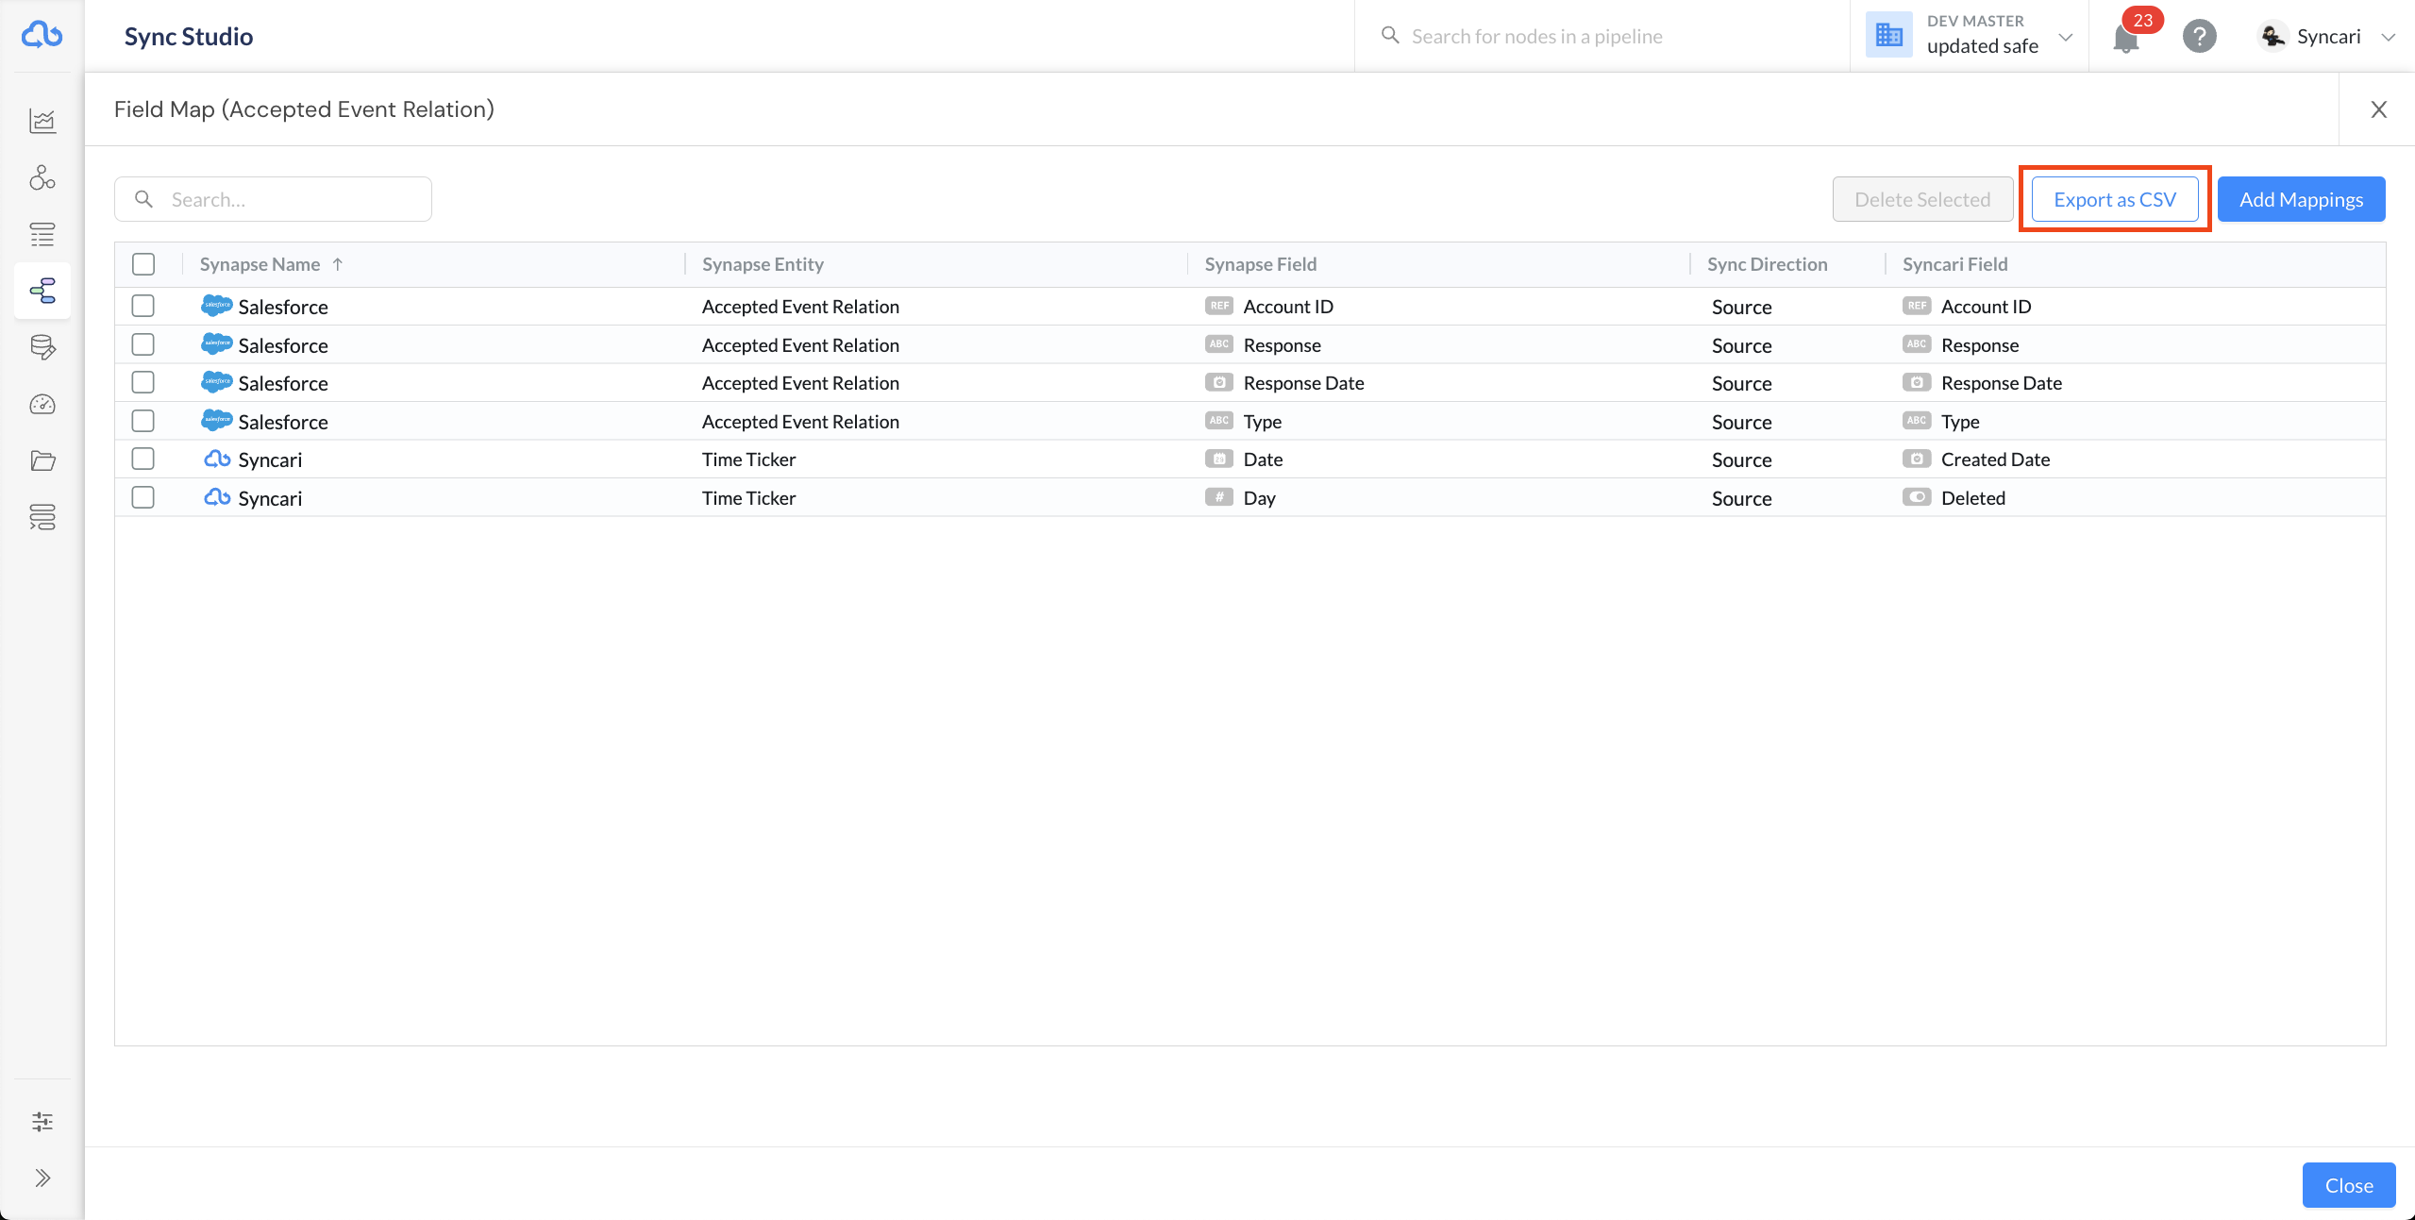Click boolean icon beside Deleted field
The height and width of the screenshot is (1220, 2415).
click(x=1917, y=497)
